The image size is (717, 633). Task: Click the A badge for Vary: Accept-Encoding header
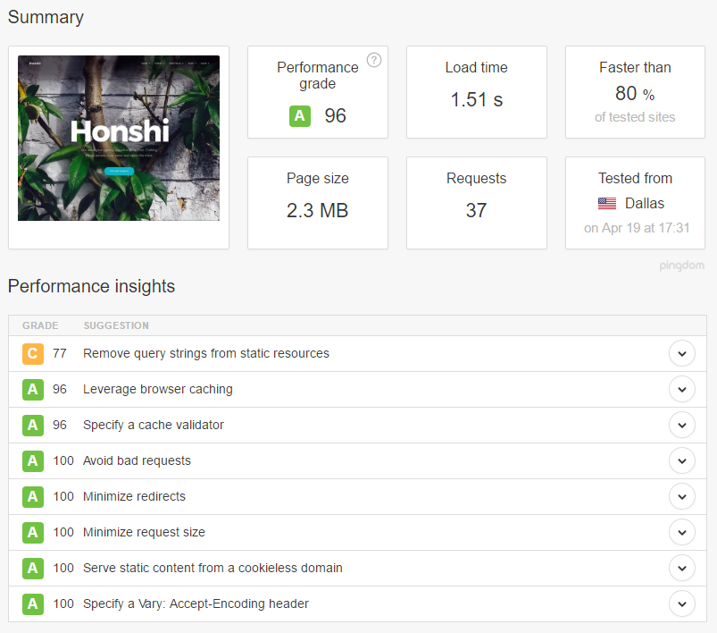coord(33,603)
